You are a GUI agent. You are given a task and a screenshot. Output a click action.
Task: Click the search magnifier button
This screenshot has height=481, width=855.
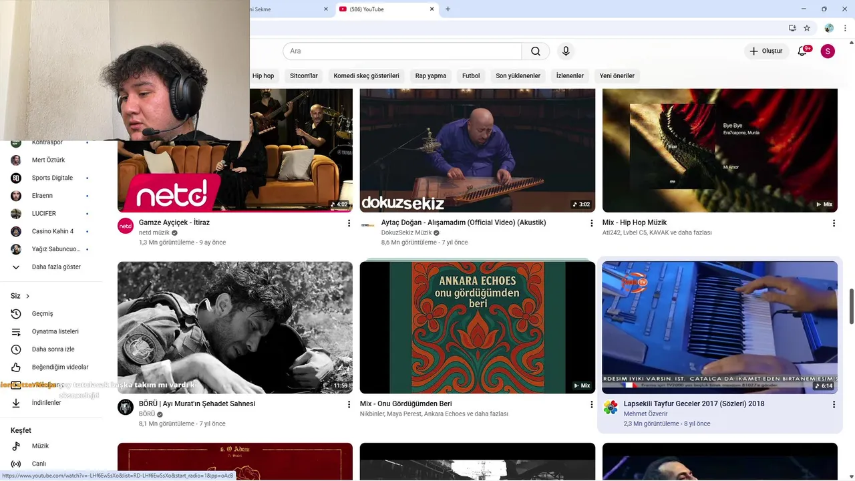(536, 51)
